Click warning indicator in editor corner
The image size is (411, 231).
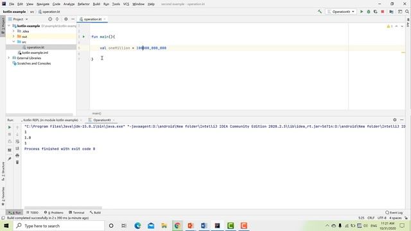pos(390,26)
